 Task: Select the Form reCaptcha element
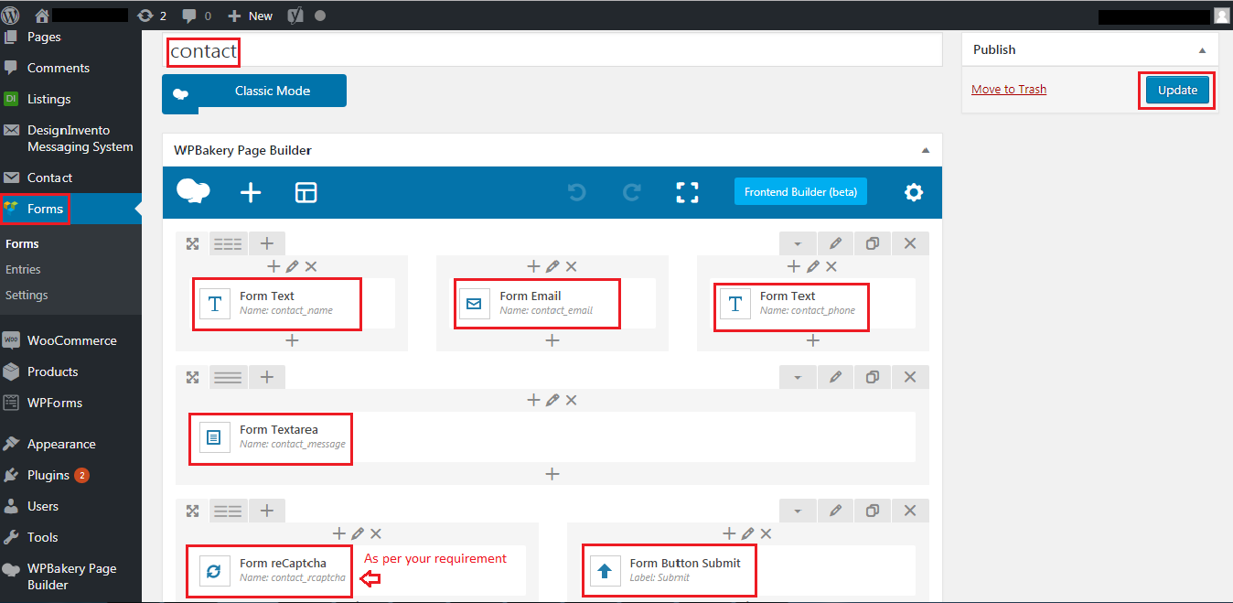click(358, 571)
